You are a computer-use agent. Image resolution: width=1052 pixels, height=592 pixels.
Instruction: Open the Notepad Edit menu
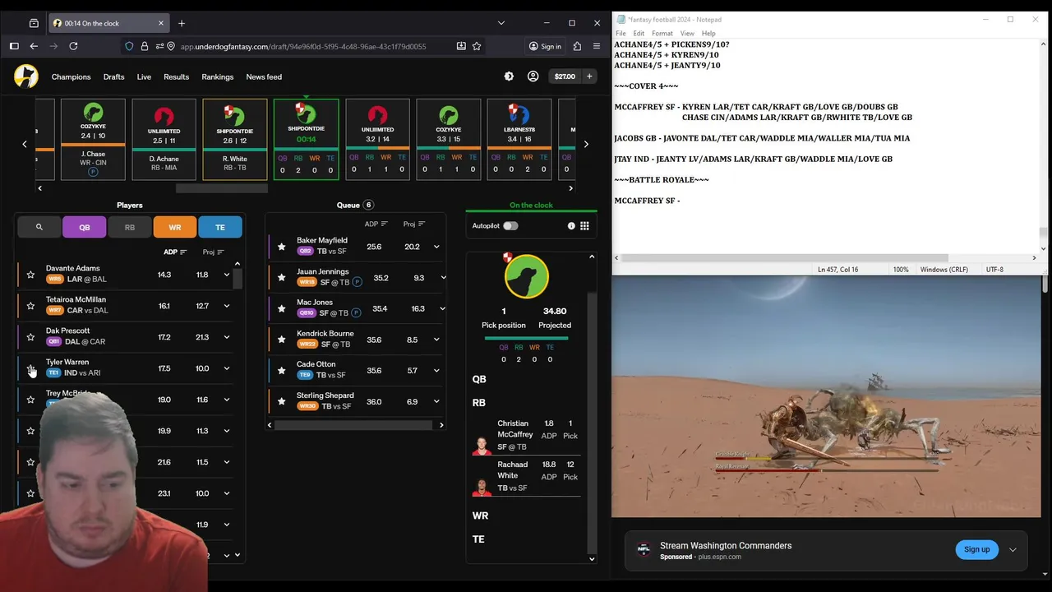coord(639,34)
